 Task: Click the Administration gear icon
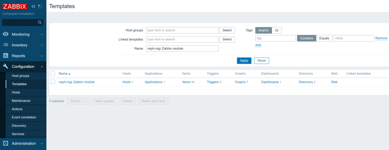6,144
